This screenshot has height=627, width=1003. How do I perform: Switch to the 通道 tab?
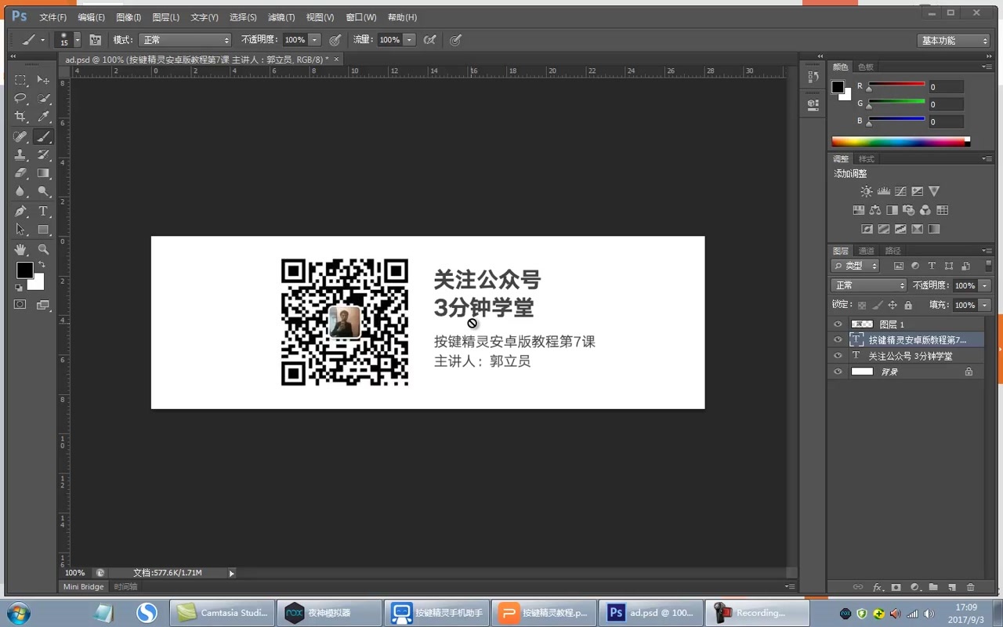[x=866, y=251]
